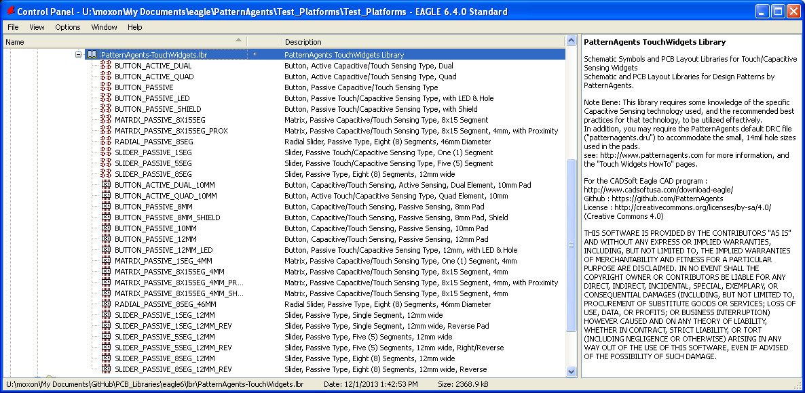The image size is (805, 393).
Task: Click the package icon beside BUTTON_ACTIVE_QUAD_10MM
Action: coord(106,196)
